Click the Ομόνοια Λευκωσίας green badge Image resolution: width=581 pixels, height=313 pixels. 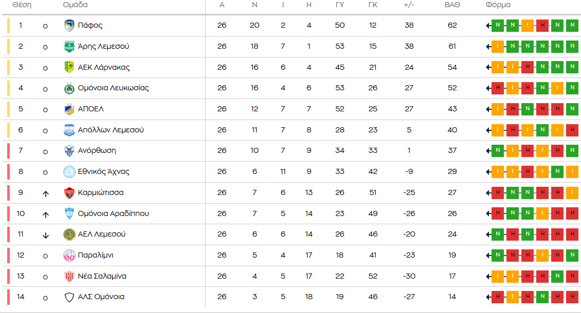(69, 88)
